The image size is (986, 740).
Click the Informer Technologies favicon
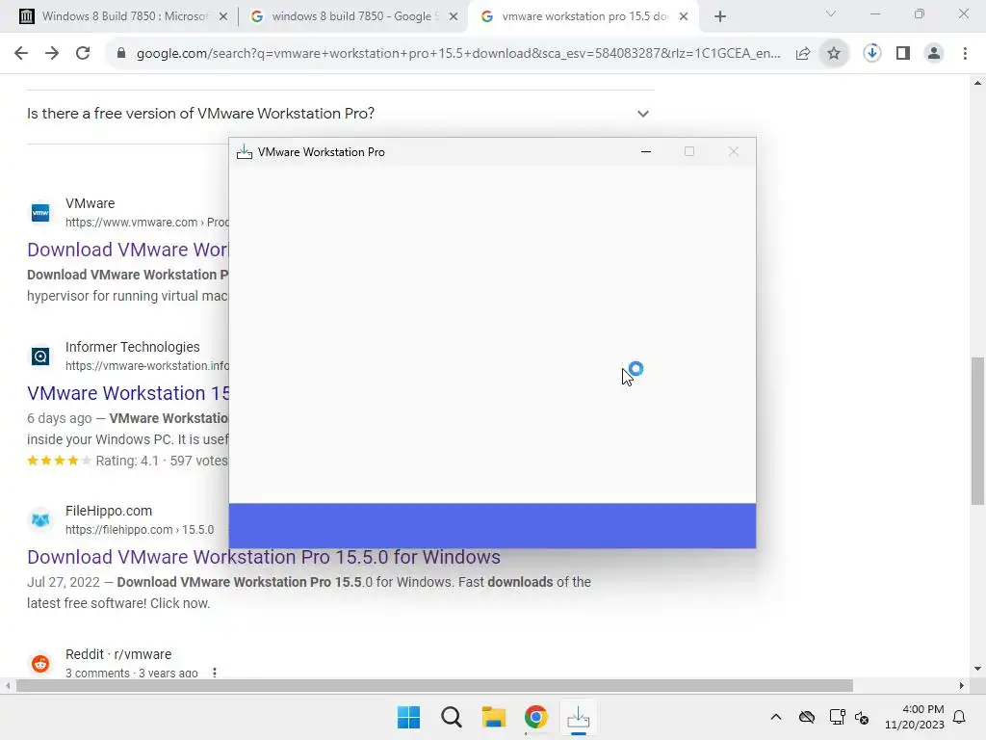40,357
